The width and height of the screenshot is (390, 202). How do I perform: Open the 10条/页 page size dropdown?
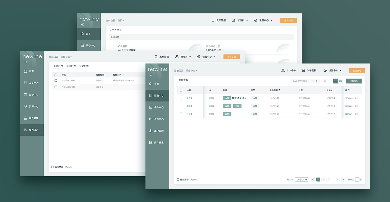click(x=301, y=179)
